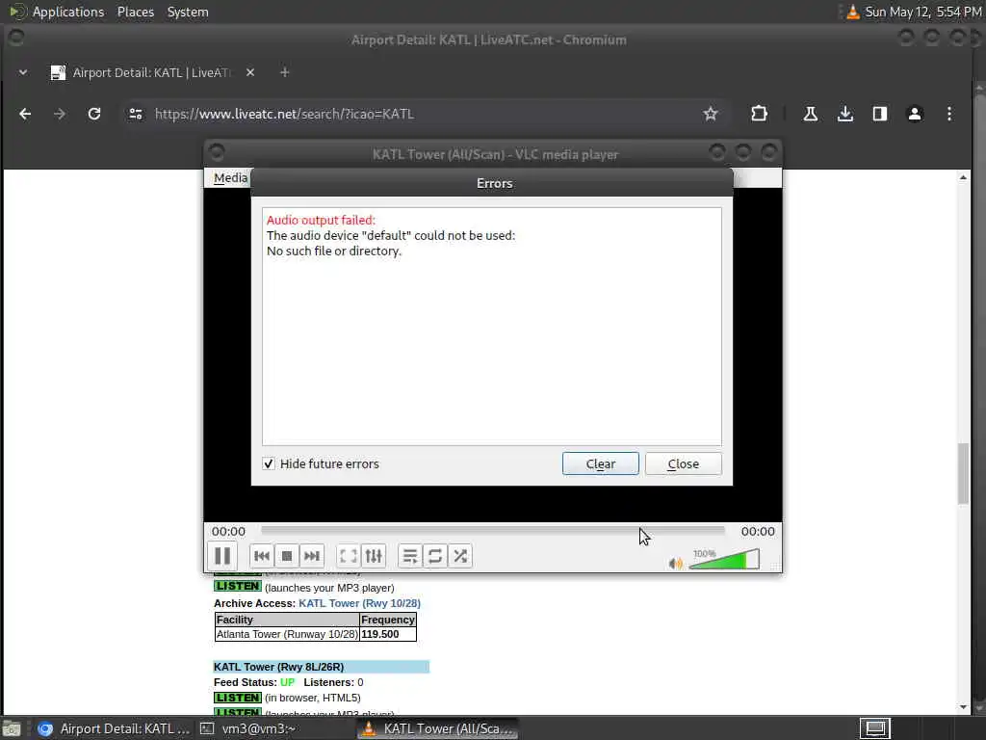
Task: Mute audio via VLC speaker icon
Action: [675, 563]
